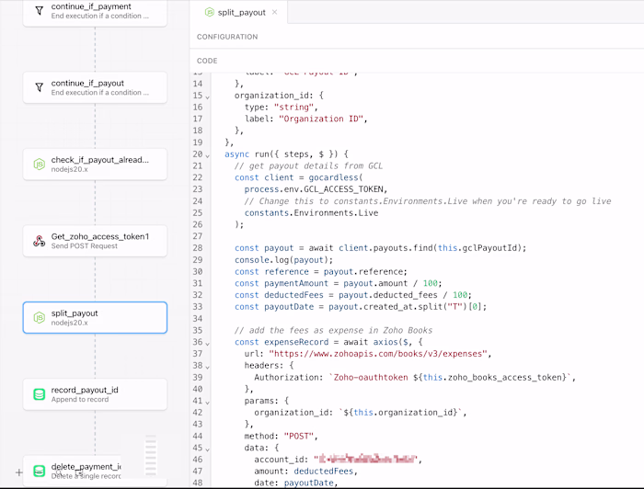Viewport: 644px width, 489px height.
Task: Add a step with the plus icon
Action: tap(19, 472)
